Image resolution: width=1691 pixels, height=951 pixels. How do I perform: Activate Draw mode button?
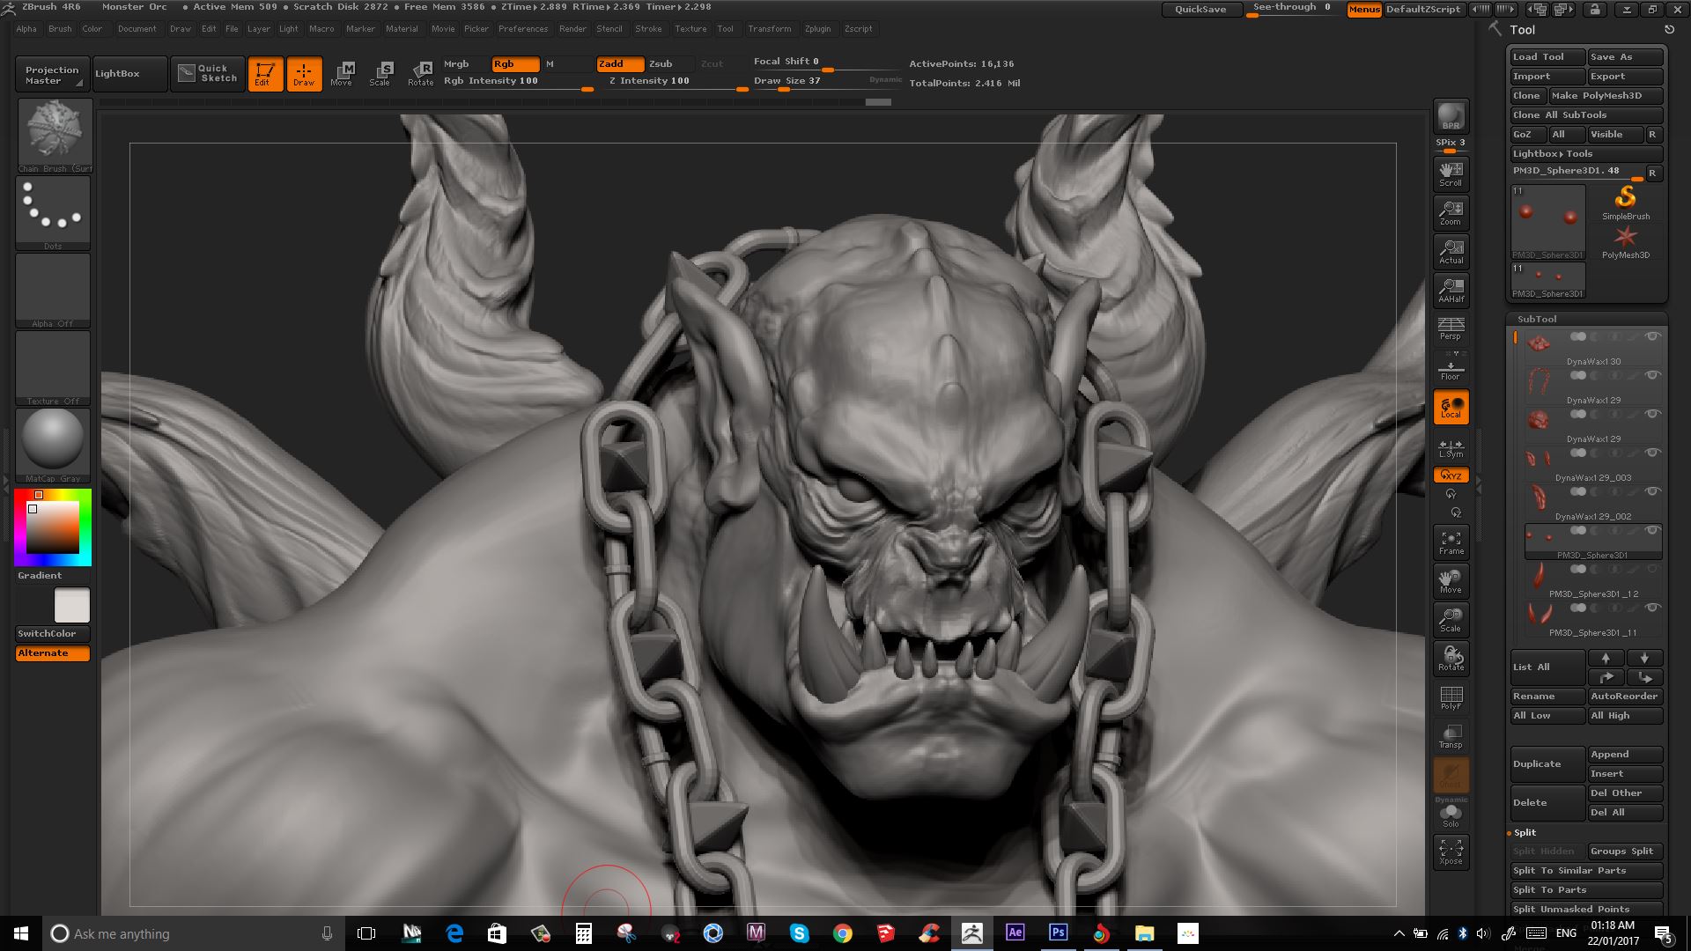(x=304, y=74)
